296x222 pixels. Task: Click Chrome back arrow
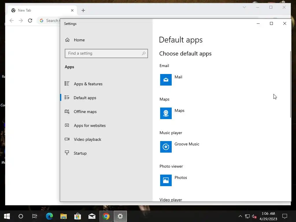12,21
